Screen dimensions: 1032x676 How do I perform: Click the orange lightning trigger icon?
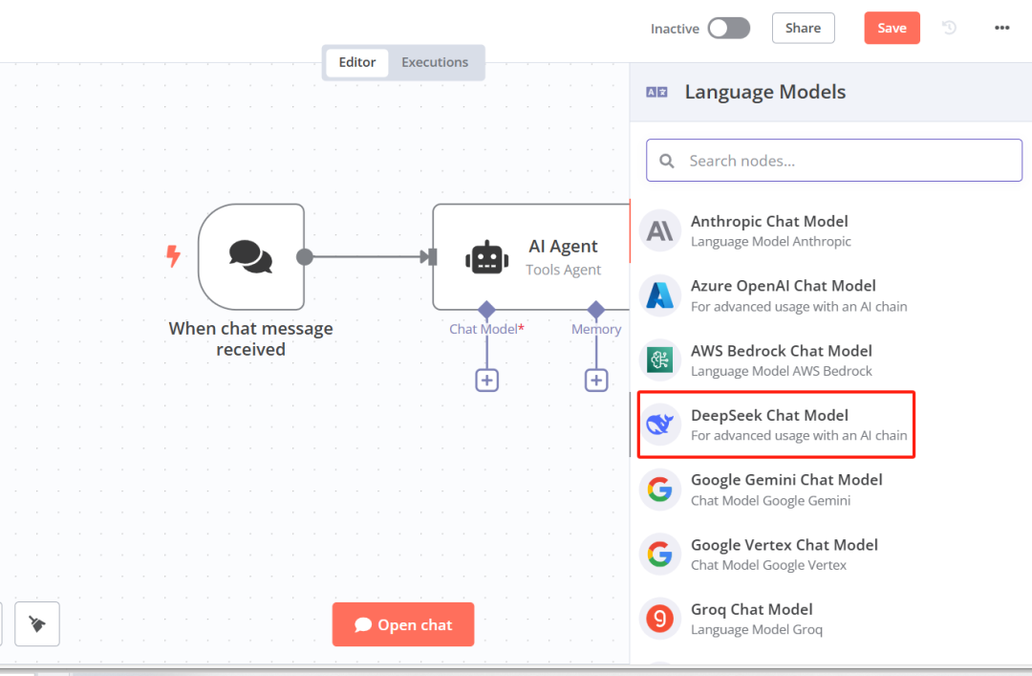point(173,255)
